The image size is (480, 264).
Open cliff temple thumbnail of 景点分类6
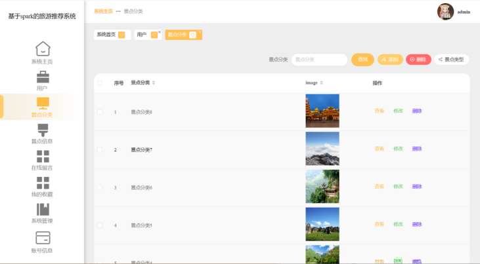pos(322,187)
